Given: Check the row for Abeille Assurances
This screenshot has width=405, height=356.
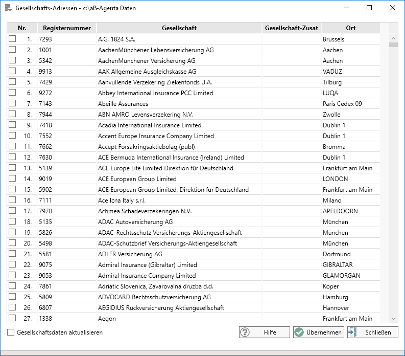Looking at the screenshot, I should click(x=12, y=103).
